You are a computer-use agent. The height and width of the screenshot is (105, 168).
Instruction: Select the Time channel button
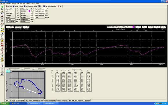coord(40,17)
